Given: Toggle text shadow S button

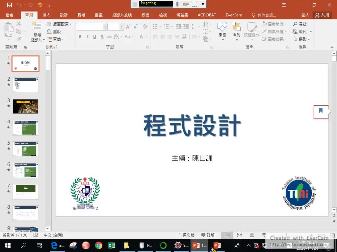Looking at the screenshot, I should 102,37.
